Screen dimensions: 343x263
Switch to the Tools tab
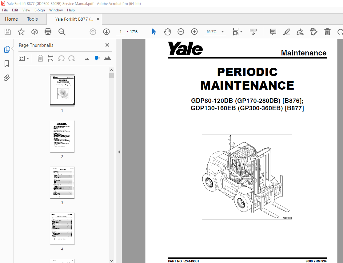(32, 19)
